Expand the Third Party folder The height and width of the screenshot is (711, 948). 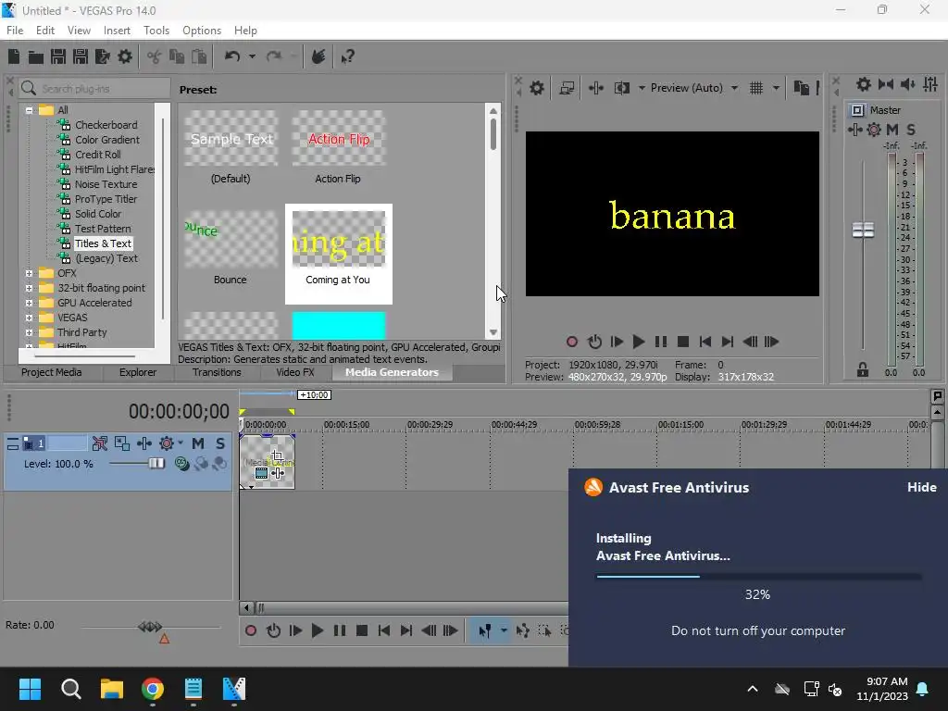point(29,332)
